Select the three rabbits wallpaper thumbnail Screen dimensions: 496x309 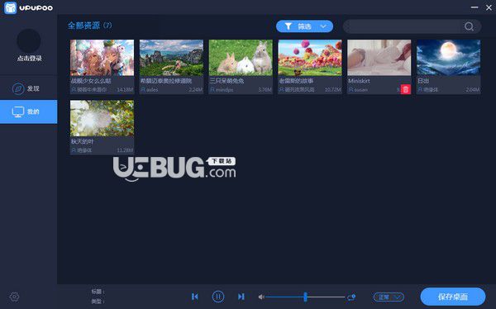[x=241, y=58]
